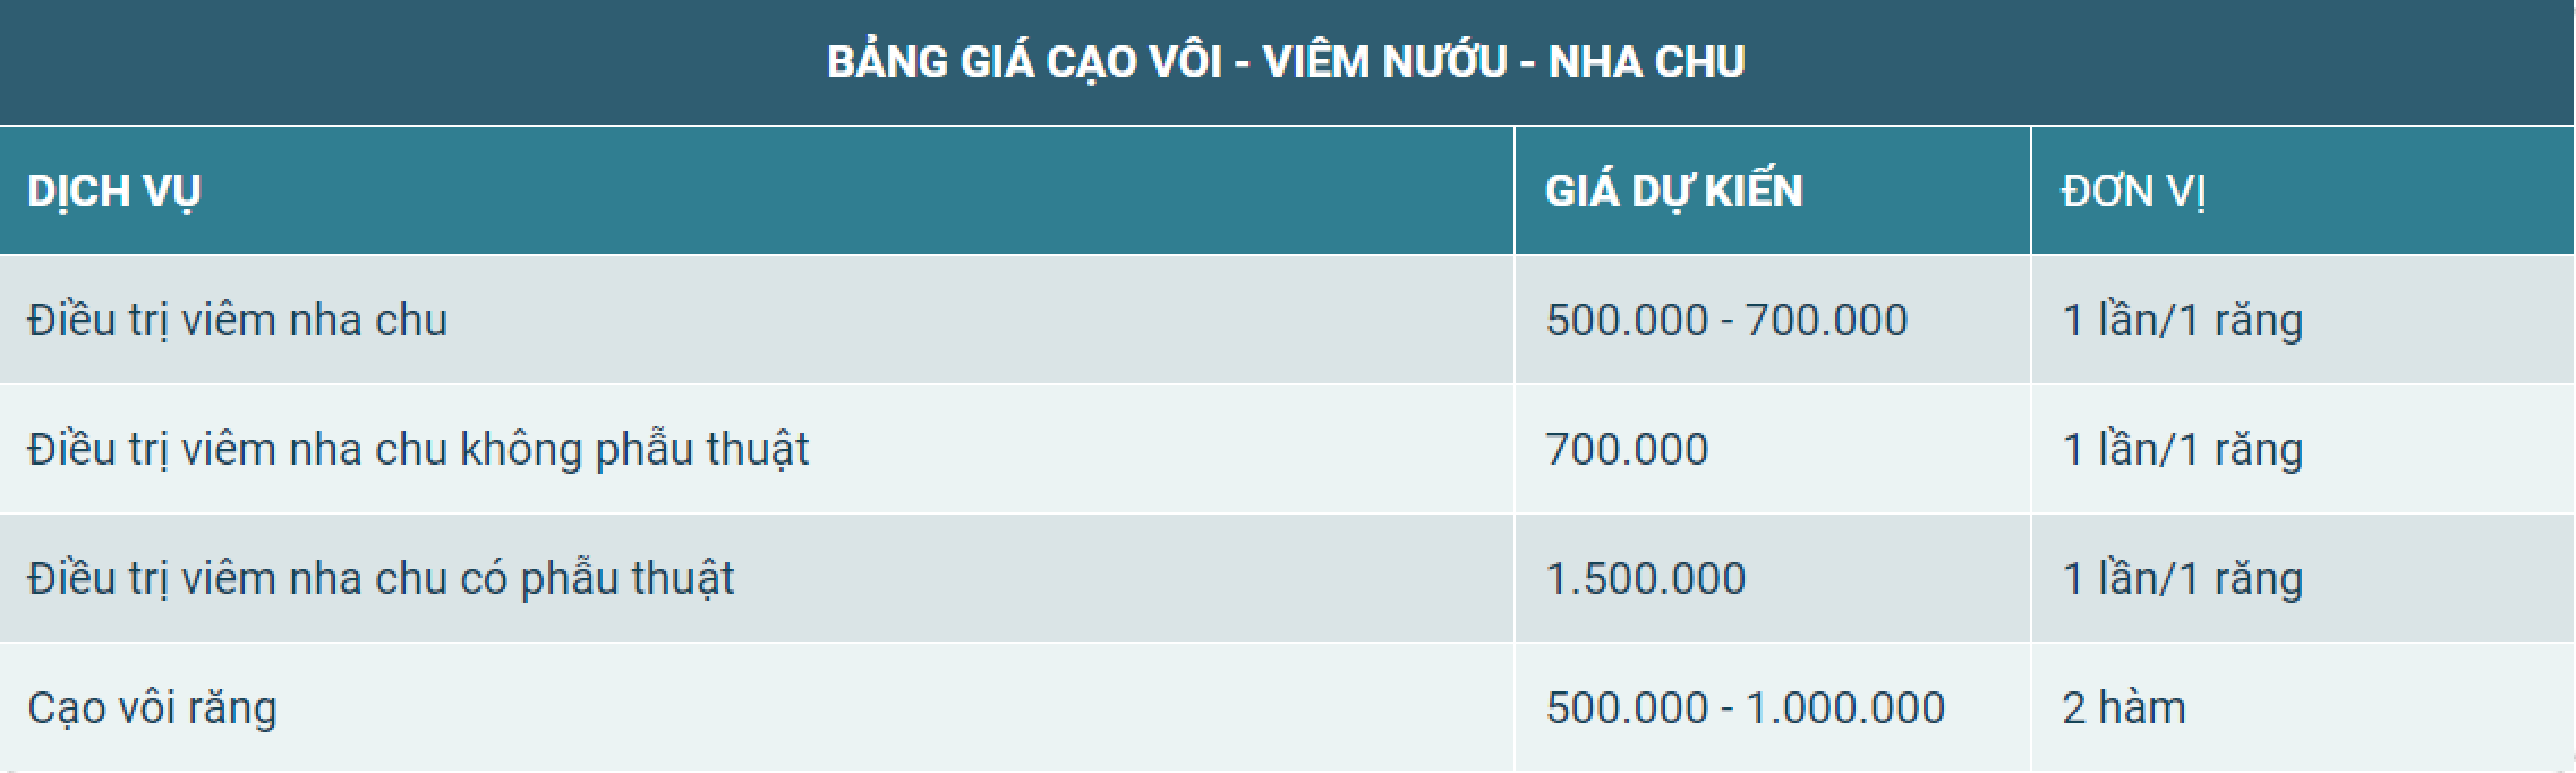This screenshot has height=773, width=2576.
Task: Click the price '1.500.000' cell
Action: click(1645, 578)
